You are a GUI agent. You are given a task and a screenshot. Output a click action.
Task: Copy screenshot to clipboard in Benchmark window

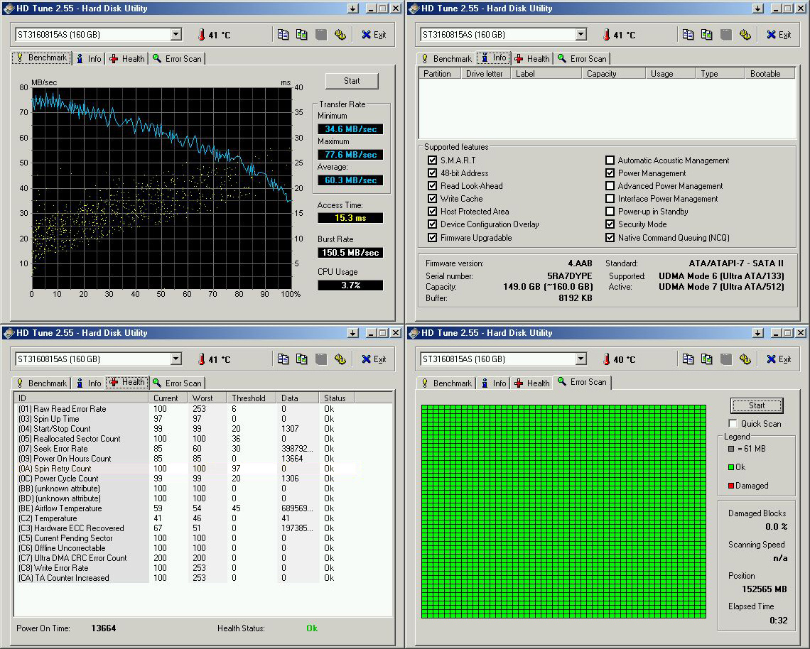(303, 34)
